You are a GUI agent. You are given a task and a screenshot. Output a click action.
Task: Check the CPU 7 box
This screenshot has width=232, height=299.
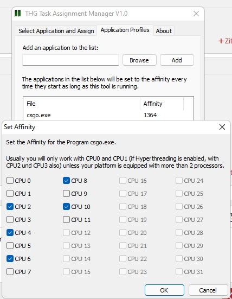(x=10, y=271)
